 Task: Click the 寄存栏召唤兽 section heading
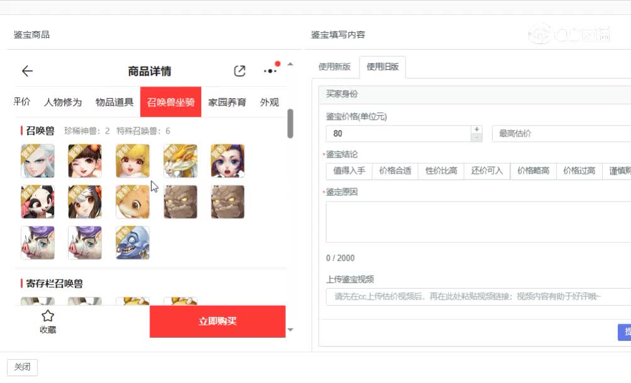(54, 284)
